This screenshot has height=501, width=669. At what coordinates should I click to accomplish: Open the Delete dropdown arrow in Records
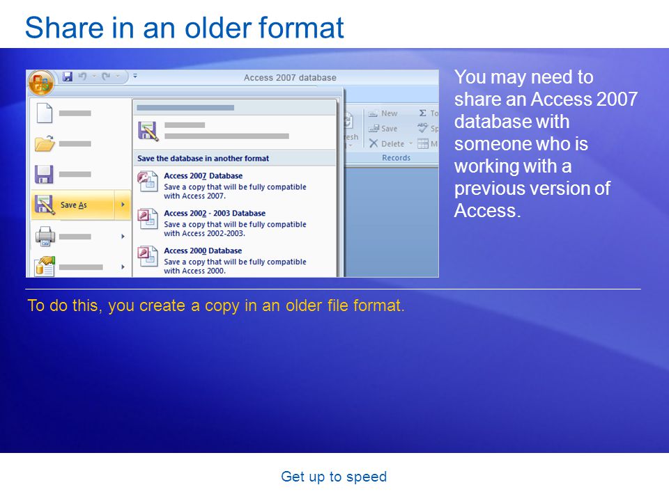(x=411, y=143)
